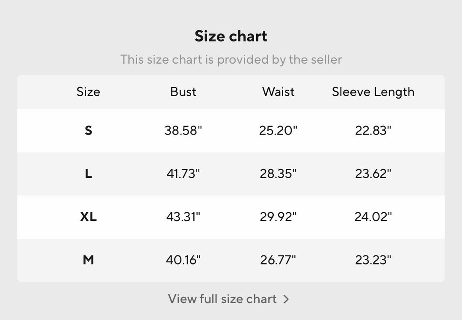
Task: Click the 43.31" bust value for XL
Action: tap(183, 217)
